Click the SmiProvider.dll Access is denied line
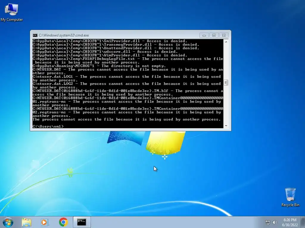 tap(110, 41)
